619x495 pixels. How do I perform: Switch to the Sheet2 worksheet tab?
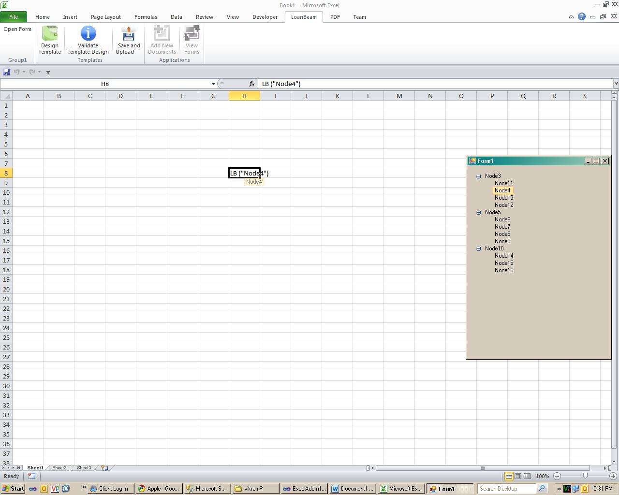(59, 468)
